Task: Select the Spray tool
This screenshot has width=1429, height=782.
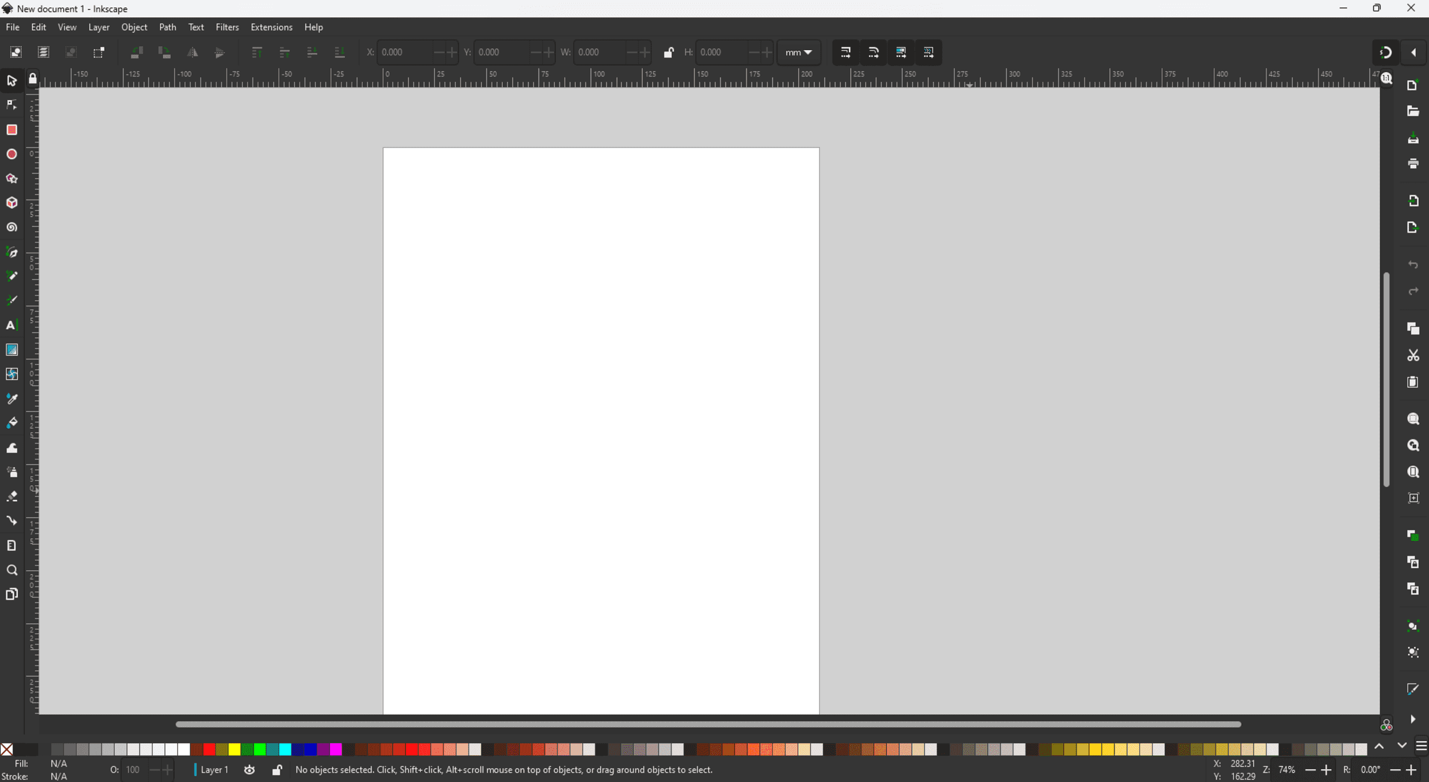Action: click(x=11, y=472)
